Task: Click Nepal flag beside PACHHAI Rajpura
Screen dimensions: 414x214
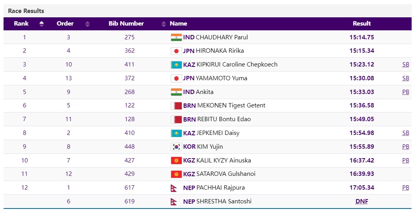Action: tap(174, 188)
